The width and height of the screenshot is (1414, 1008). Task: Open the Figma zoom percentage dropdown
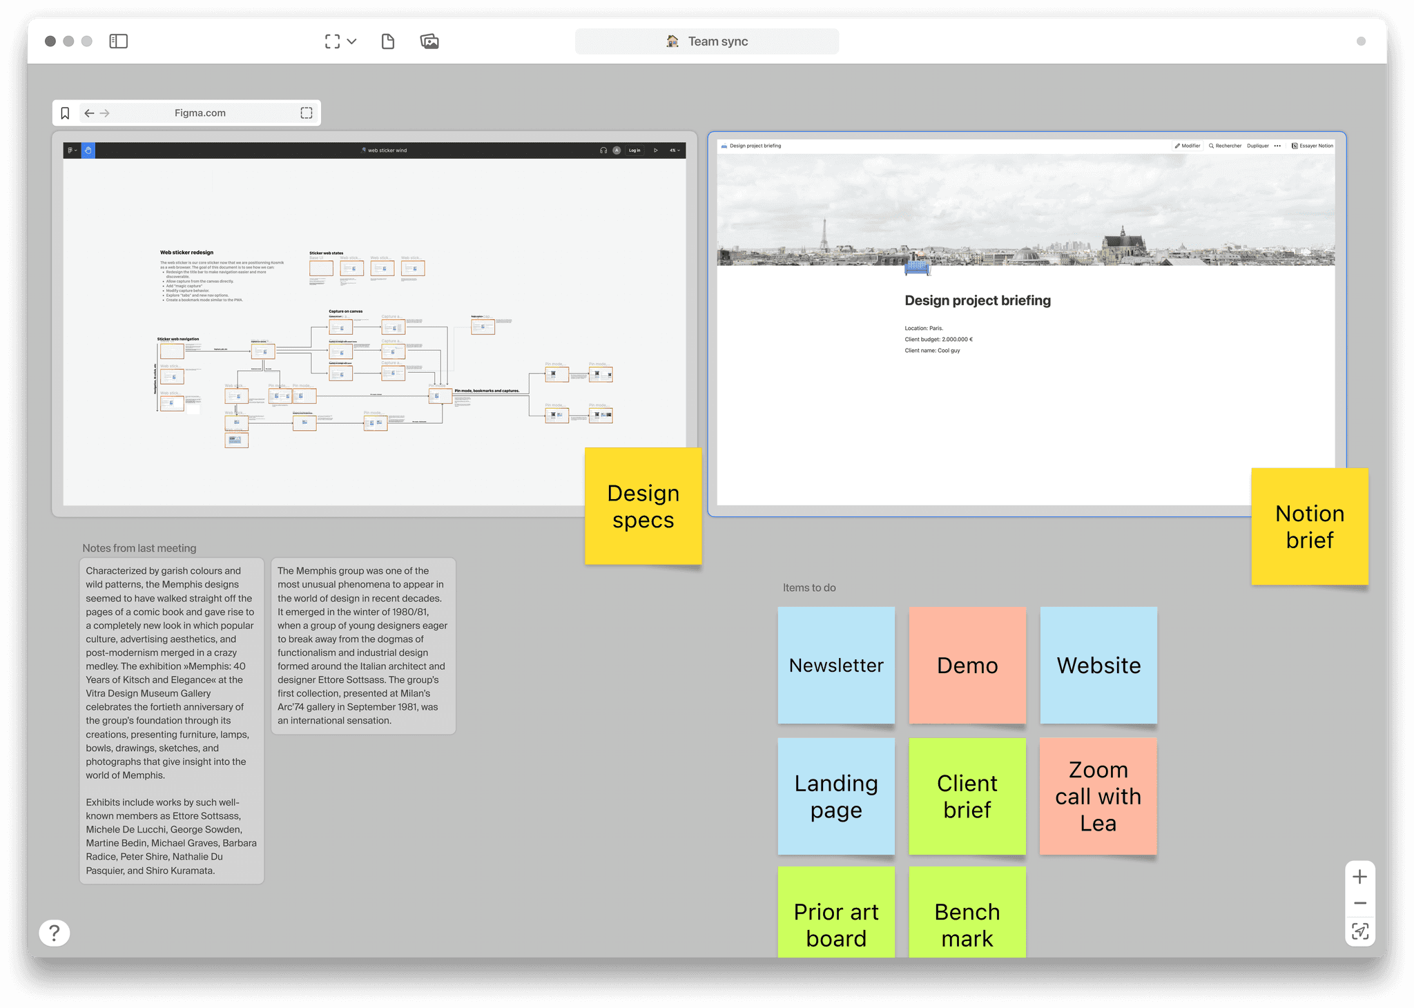click(675, 151)
